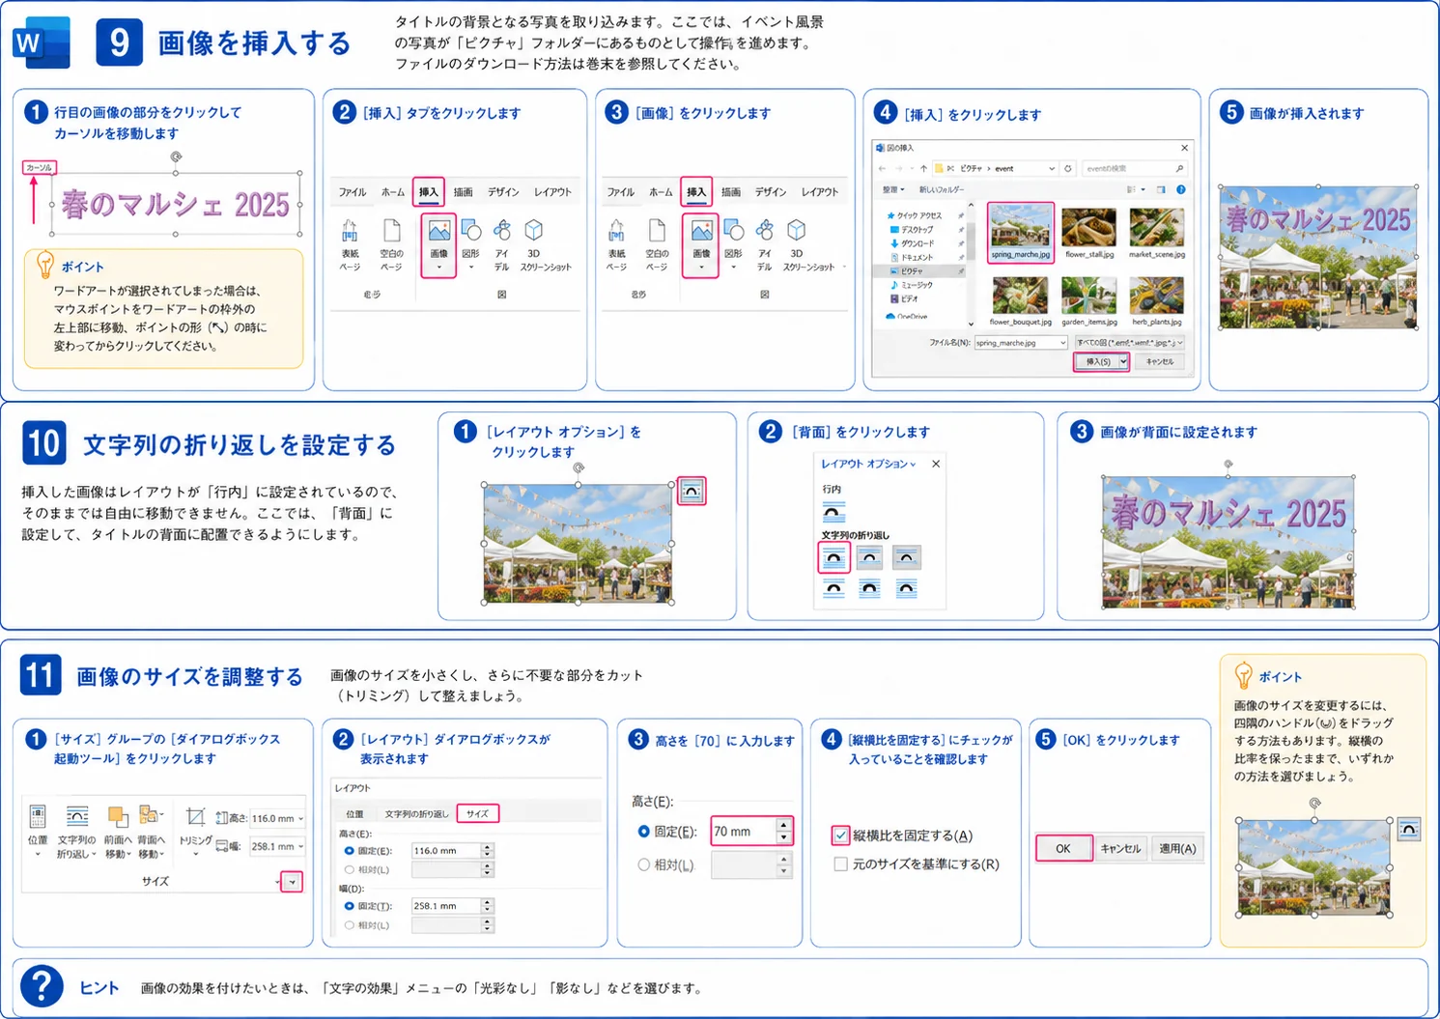This screenshot has width=1440, height=1019.
Task: Select the spring_marche.jpg thumbnail
Action: point(1020,232)
